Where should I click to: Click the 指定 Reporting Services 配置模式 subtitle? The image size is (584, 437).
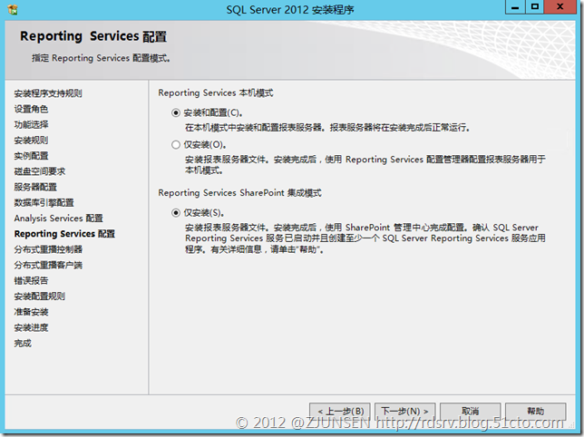coord(101,58)
